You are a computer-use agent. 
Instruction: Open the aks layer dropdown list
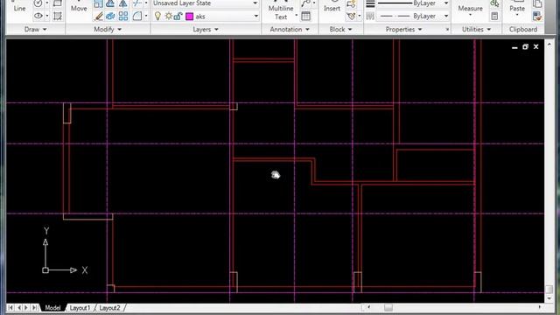pyautogui.click(x=255, y=16)
